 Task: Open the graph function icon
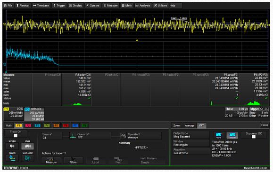(x=12, y=158)
